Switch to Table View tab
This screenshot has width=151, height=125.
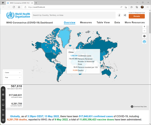pyautogui.click(x=103, y=23)
